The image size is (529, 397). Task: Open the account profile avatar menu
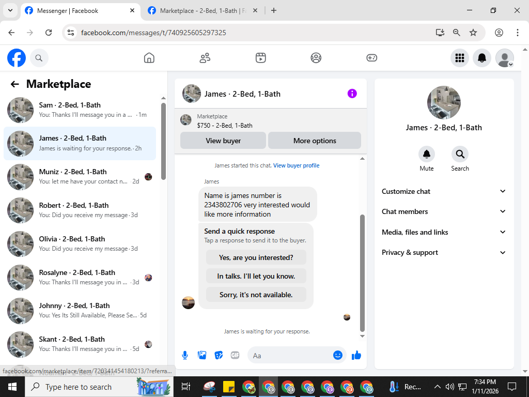tap(504, 58)
